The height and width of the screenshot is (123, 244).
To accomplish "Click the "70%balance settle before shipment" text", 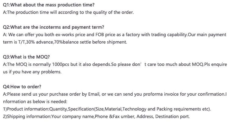I will (x=90, y=42).
